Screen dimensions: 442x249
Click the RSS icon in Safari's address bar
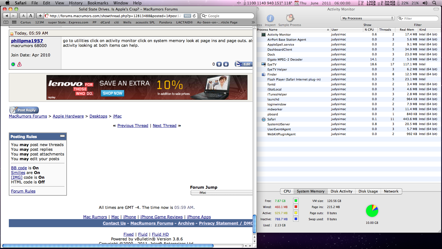click(x=187, y=16)
